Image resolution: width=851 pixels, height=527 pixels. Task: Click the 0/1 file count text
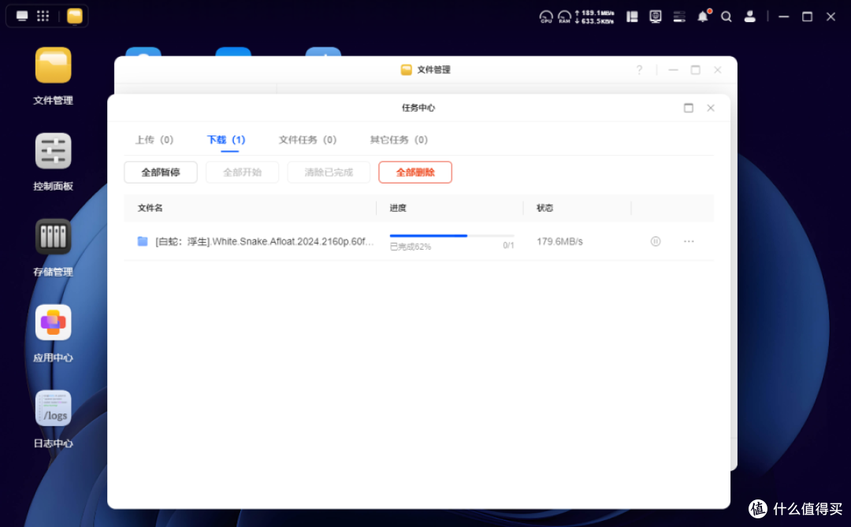pyautogui.click(x=508, y=246)
